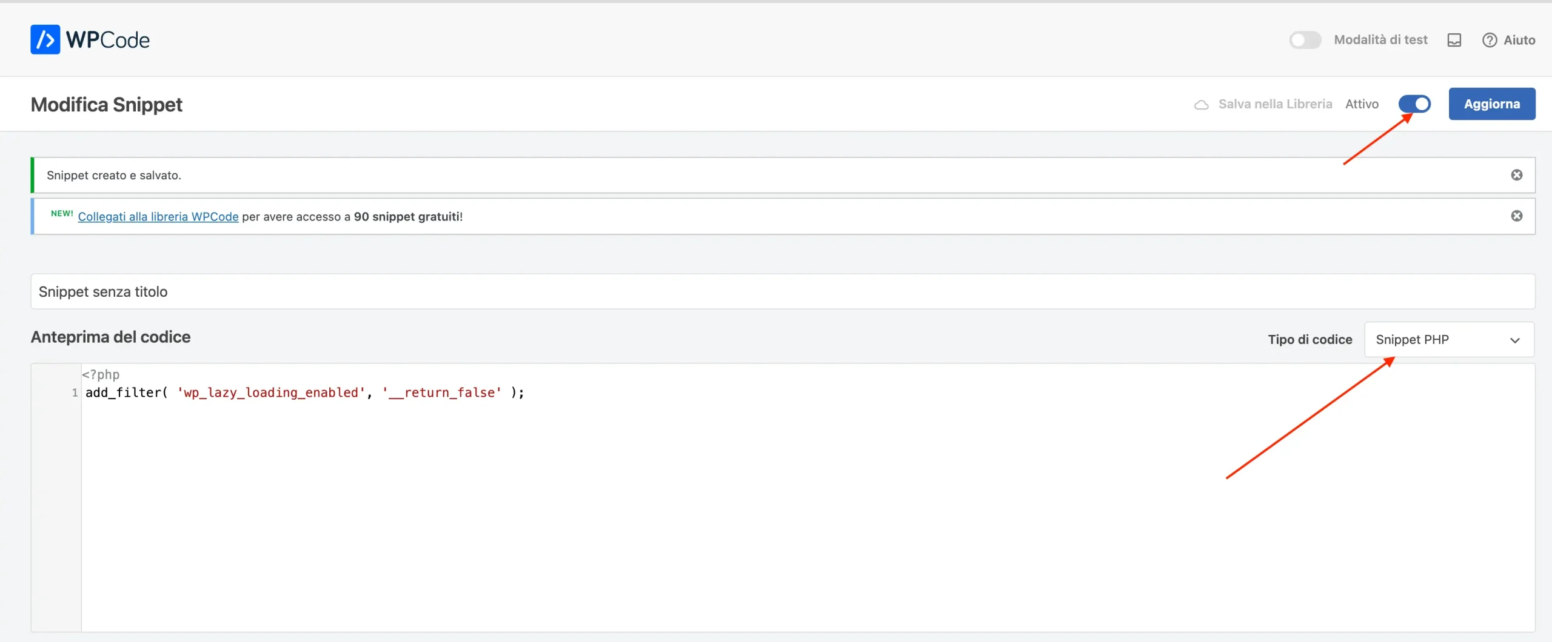Click the 'Modalità di test' label

[1381, 39]
